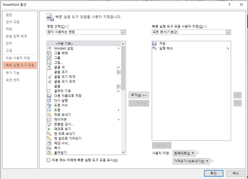Open the 가져오기/내보내기(P) dropdown
248x179 pixels.
[x=191, y=161]
